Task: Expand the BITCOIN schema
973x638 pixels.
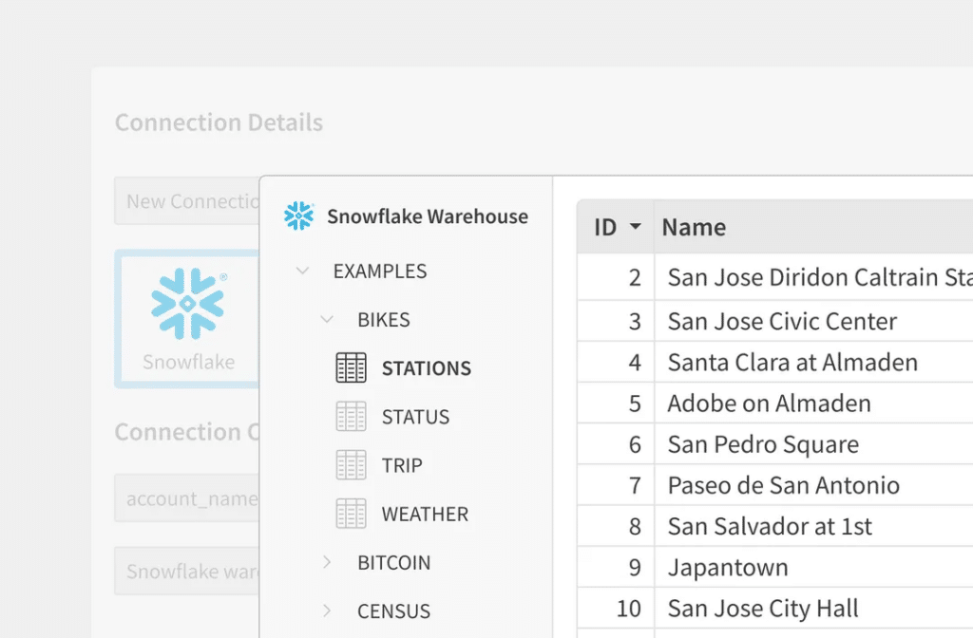Action: coord(327,562)
